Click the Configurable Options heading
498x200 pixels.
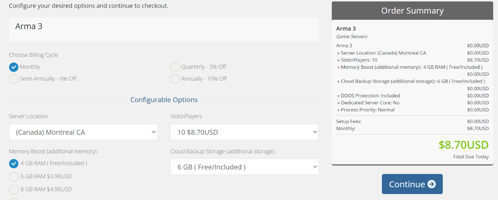164,100
